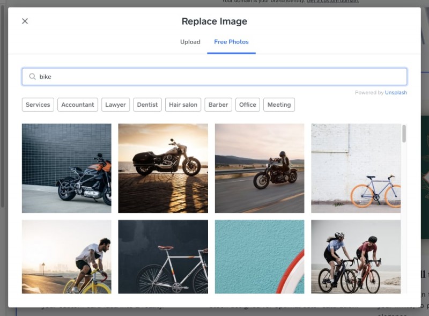Select the Barber suggestion chip

[218, 105]
